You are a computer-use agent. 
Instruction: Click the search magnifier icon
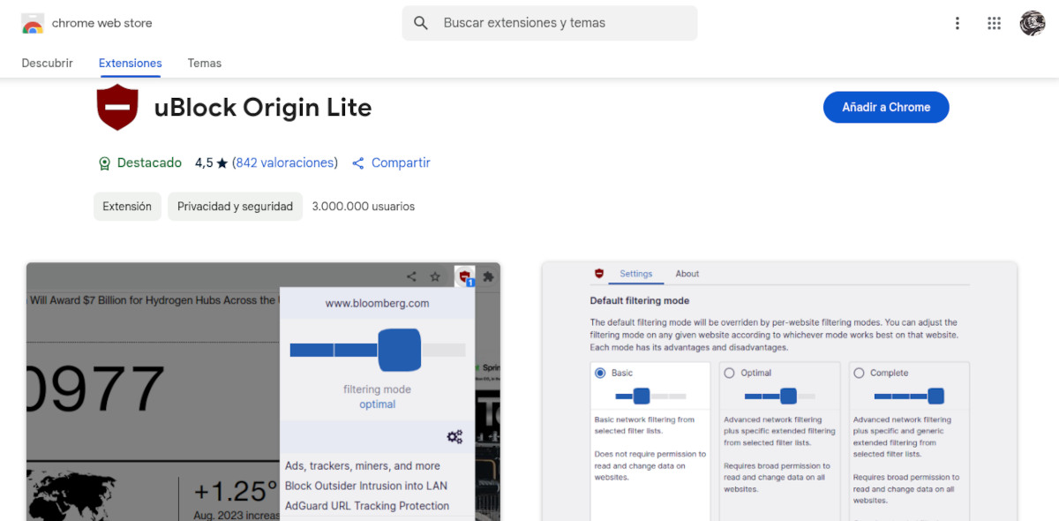click(x=421, y=23)
